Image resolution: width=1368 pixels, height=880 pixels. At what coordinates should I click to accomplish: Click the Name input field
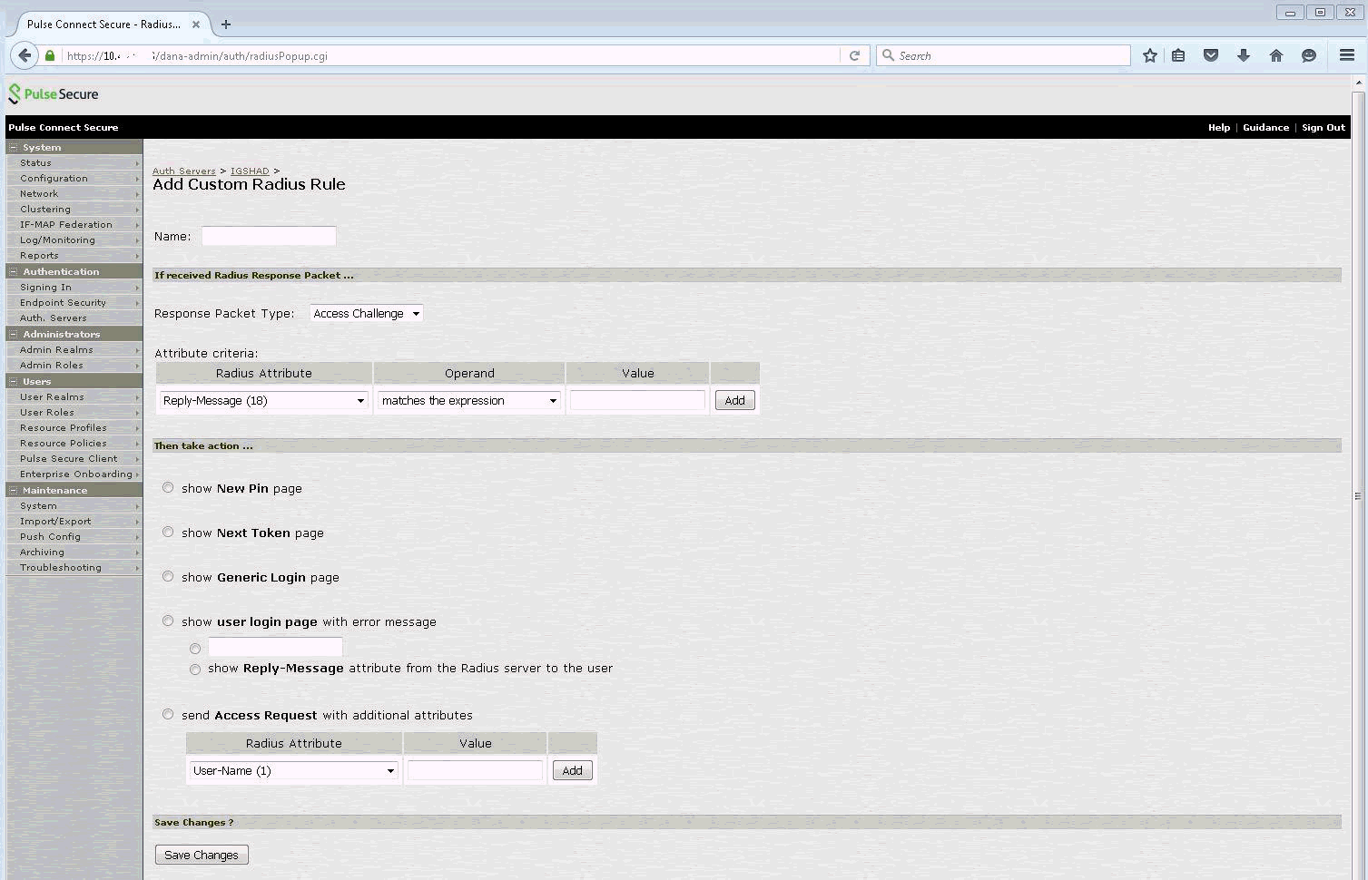[x=269, y=236]
